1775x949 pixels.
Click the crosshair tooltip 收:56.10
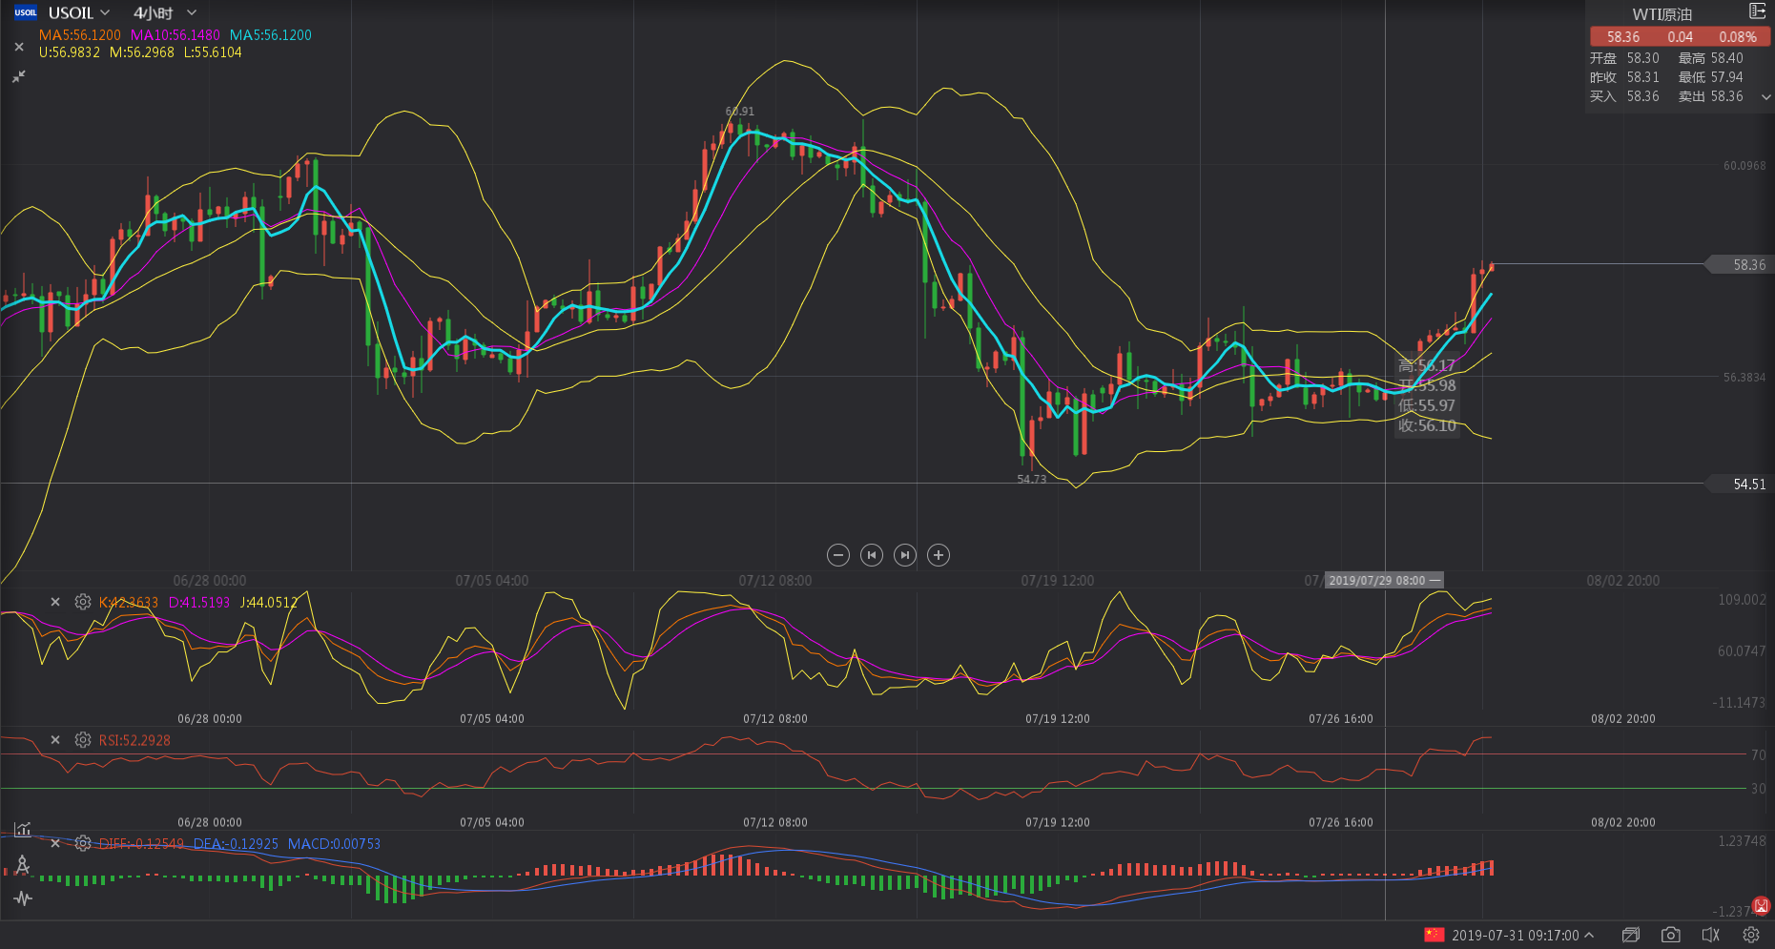[x=1427, y=425]
